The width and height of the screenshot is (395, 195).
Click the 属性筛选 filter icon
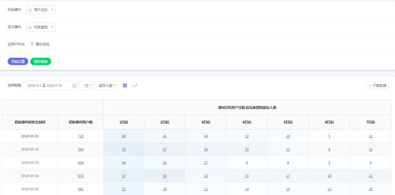[x=32, y=44]
